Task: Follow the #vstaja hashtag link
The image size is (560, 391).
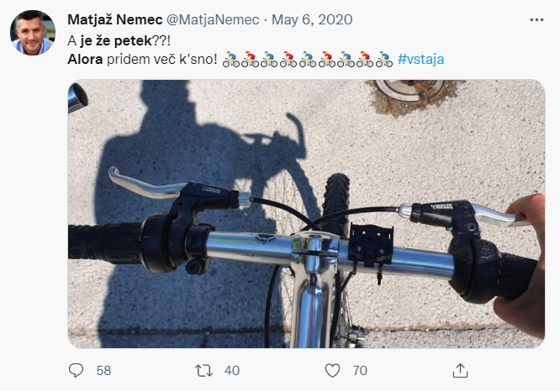Action: [421, 60]
